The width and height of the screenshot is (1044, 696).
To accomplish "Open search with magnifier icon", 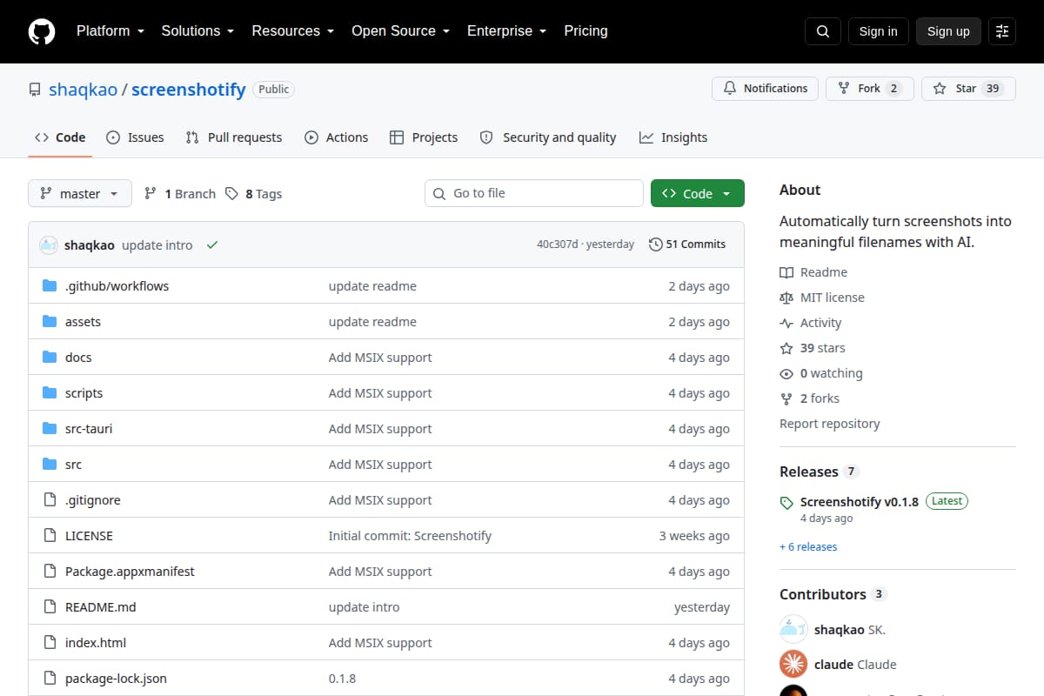I will click(x=823, y=31).
